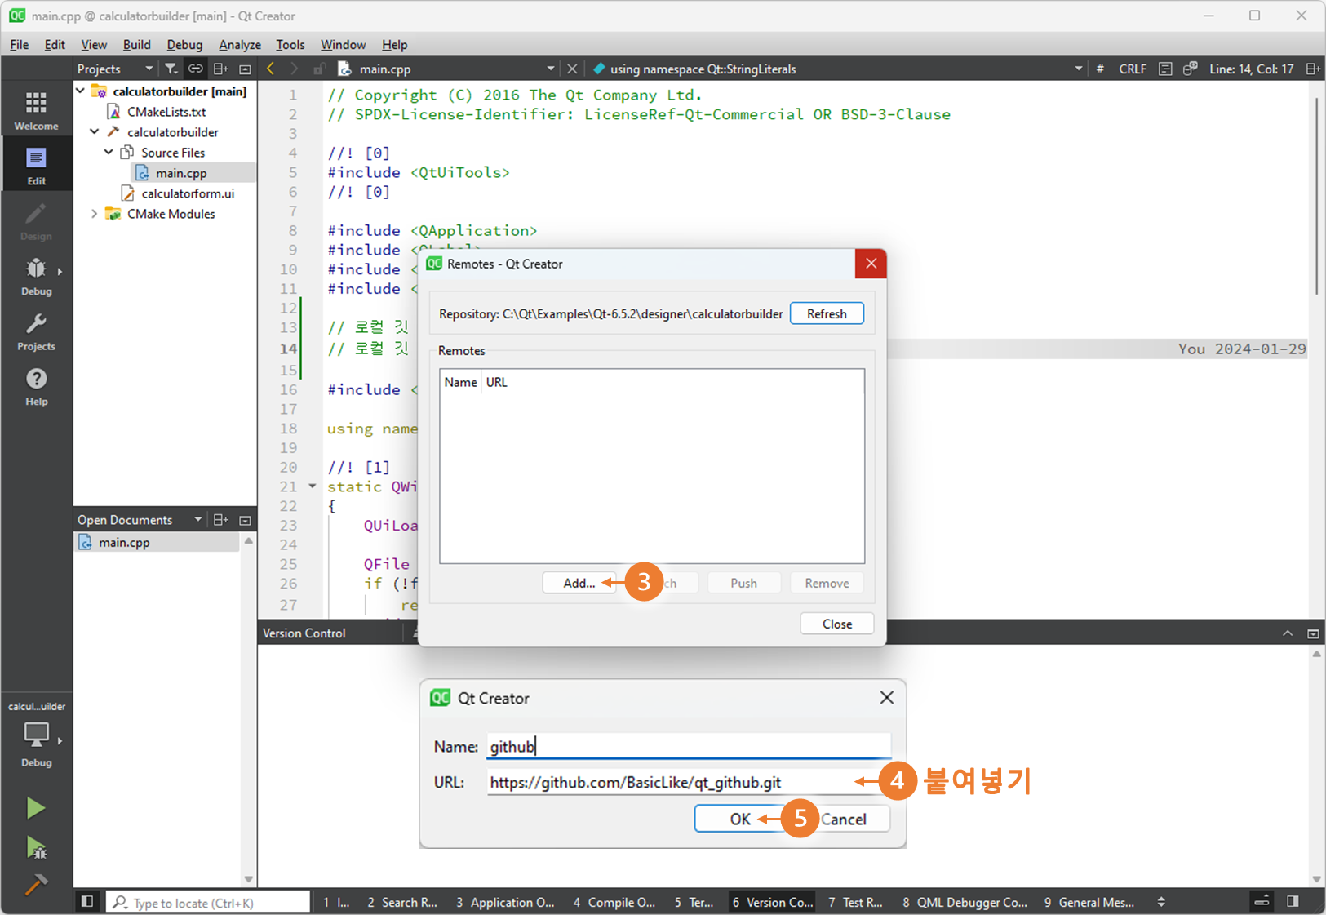The image size is (1326, 915).
Task: Open the Analyze menu
Action: 240,45
